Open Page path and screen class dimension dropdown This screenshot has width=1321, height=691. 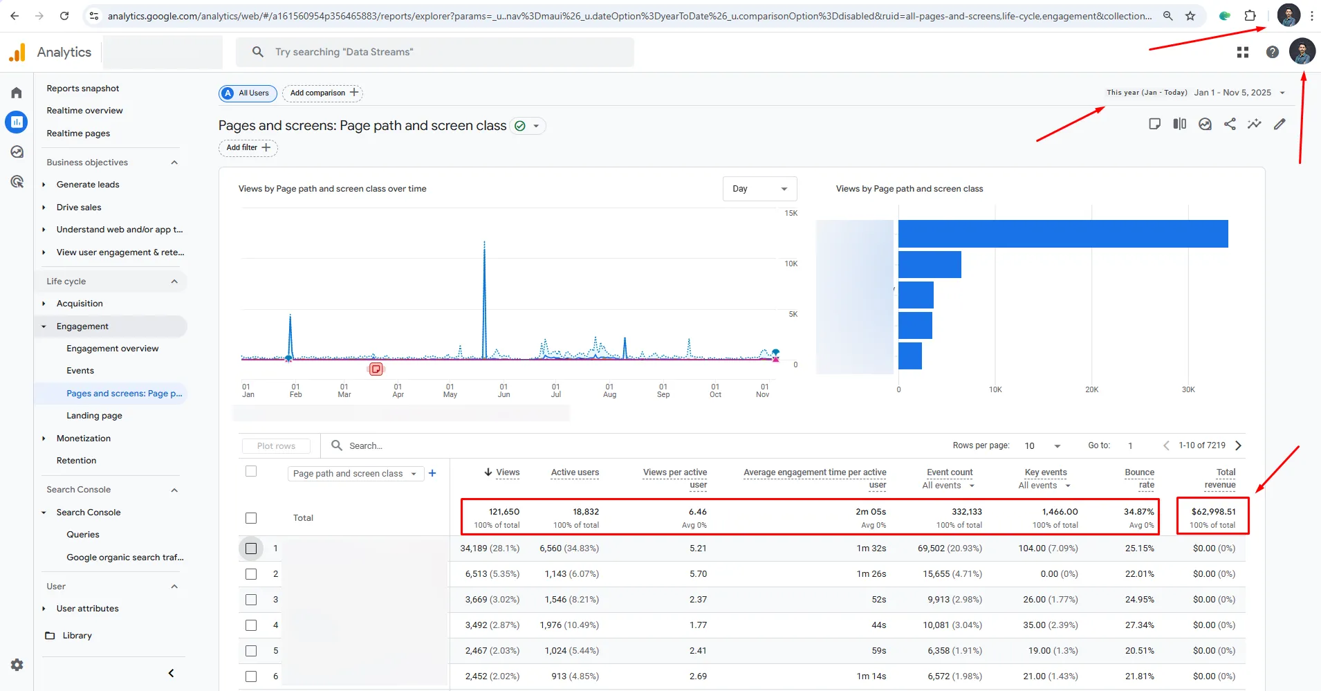tap(355, 474)
